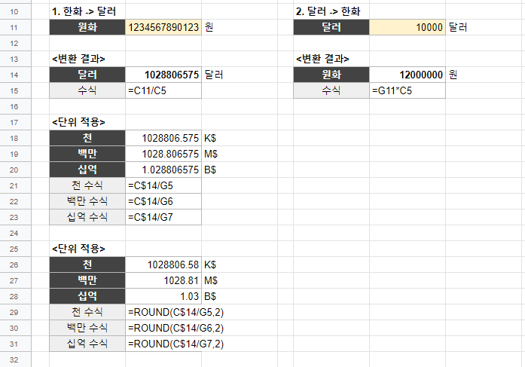Click rounded value 1.03
Image resolution: width=525 pixels, height=367 pixels.
(x=163, y=296)
